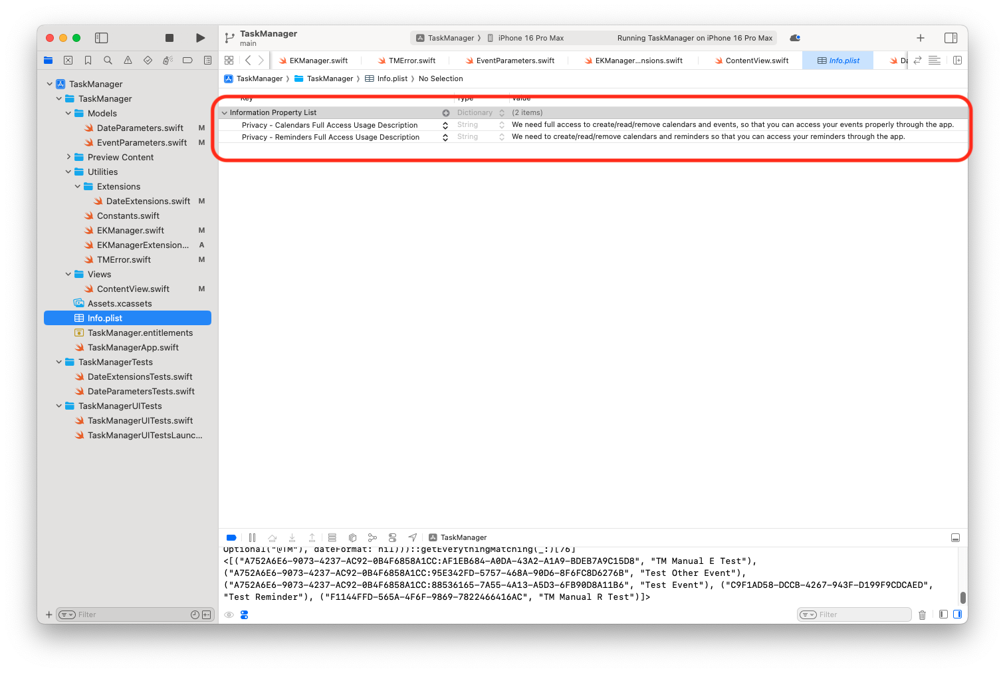
Task: Click Simulate Location arrow icon
Action: (x=412, y=537)
